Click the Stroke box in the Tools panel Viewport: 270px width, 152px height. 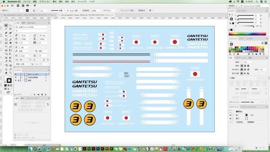click(x=9, y=81)
